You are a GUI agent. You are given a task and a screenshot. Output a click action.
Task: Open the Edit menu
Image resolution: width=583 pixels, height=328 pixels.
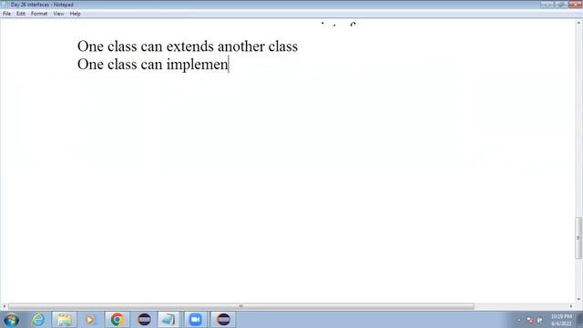tap(21, 14)
